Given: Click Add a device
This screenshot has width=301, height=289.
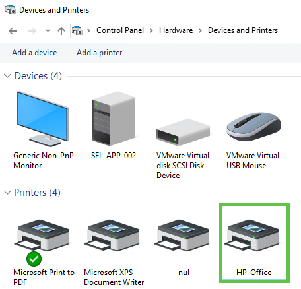Looking at the screenshot, I should pyautogui.click(x=34, y=53).
